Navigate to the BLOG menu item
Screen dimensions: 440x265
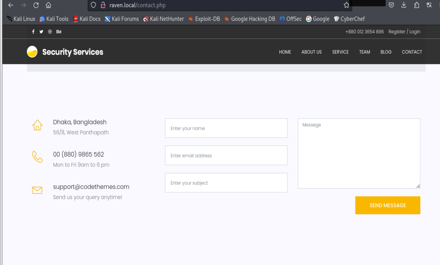click(x=386, y=52)
